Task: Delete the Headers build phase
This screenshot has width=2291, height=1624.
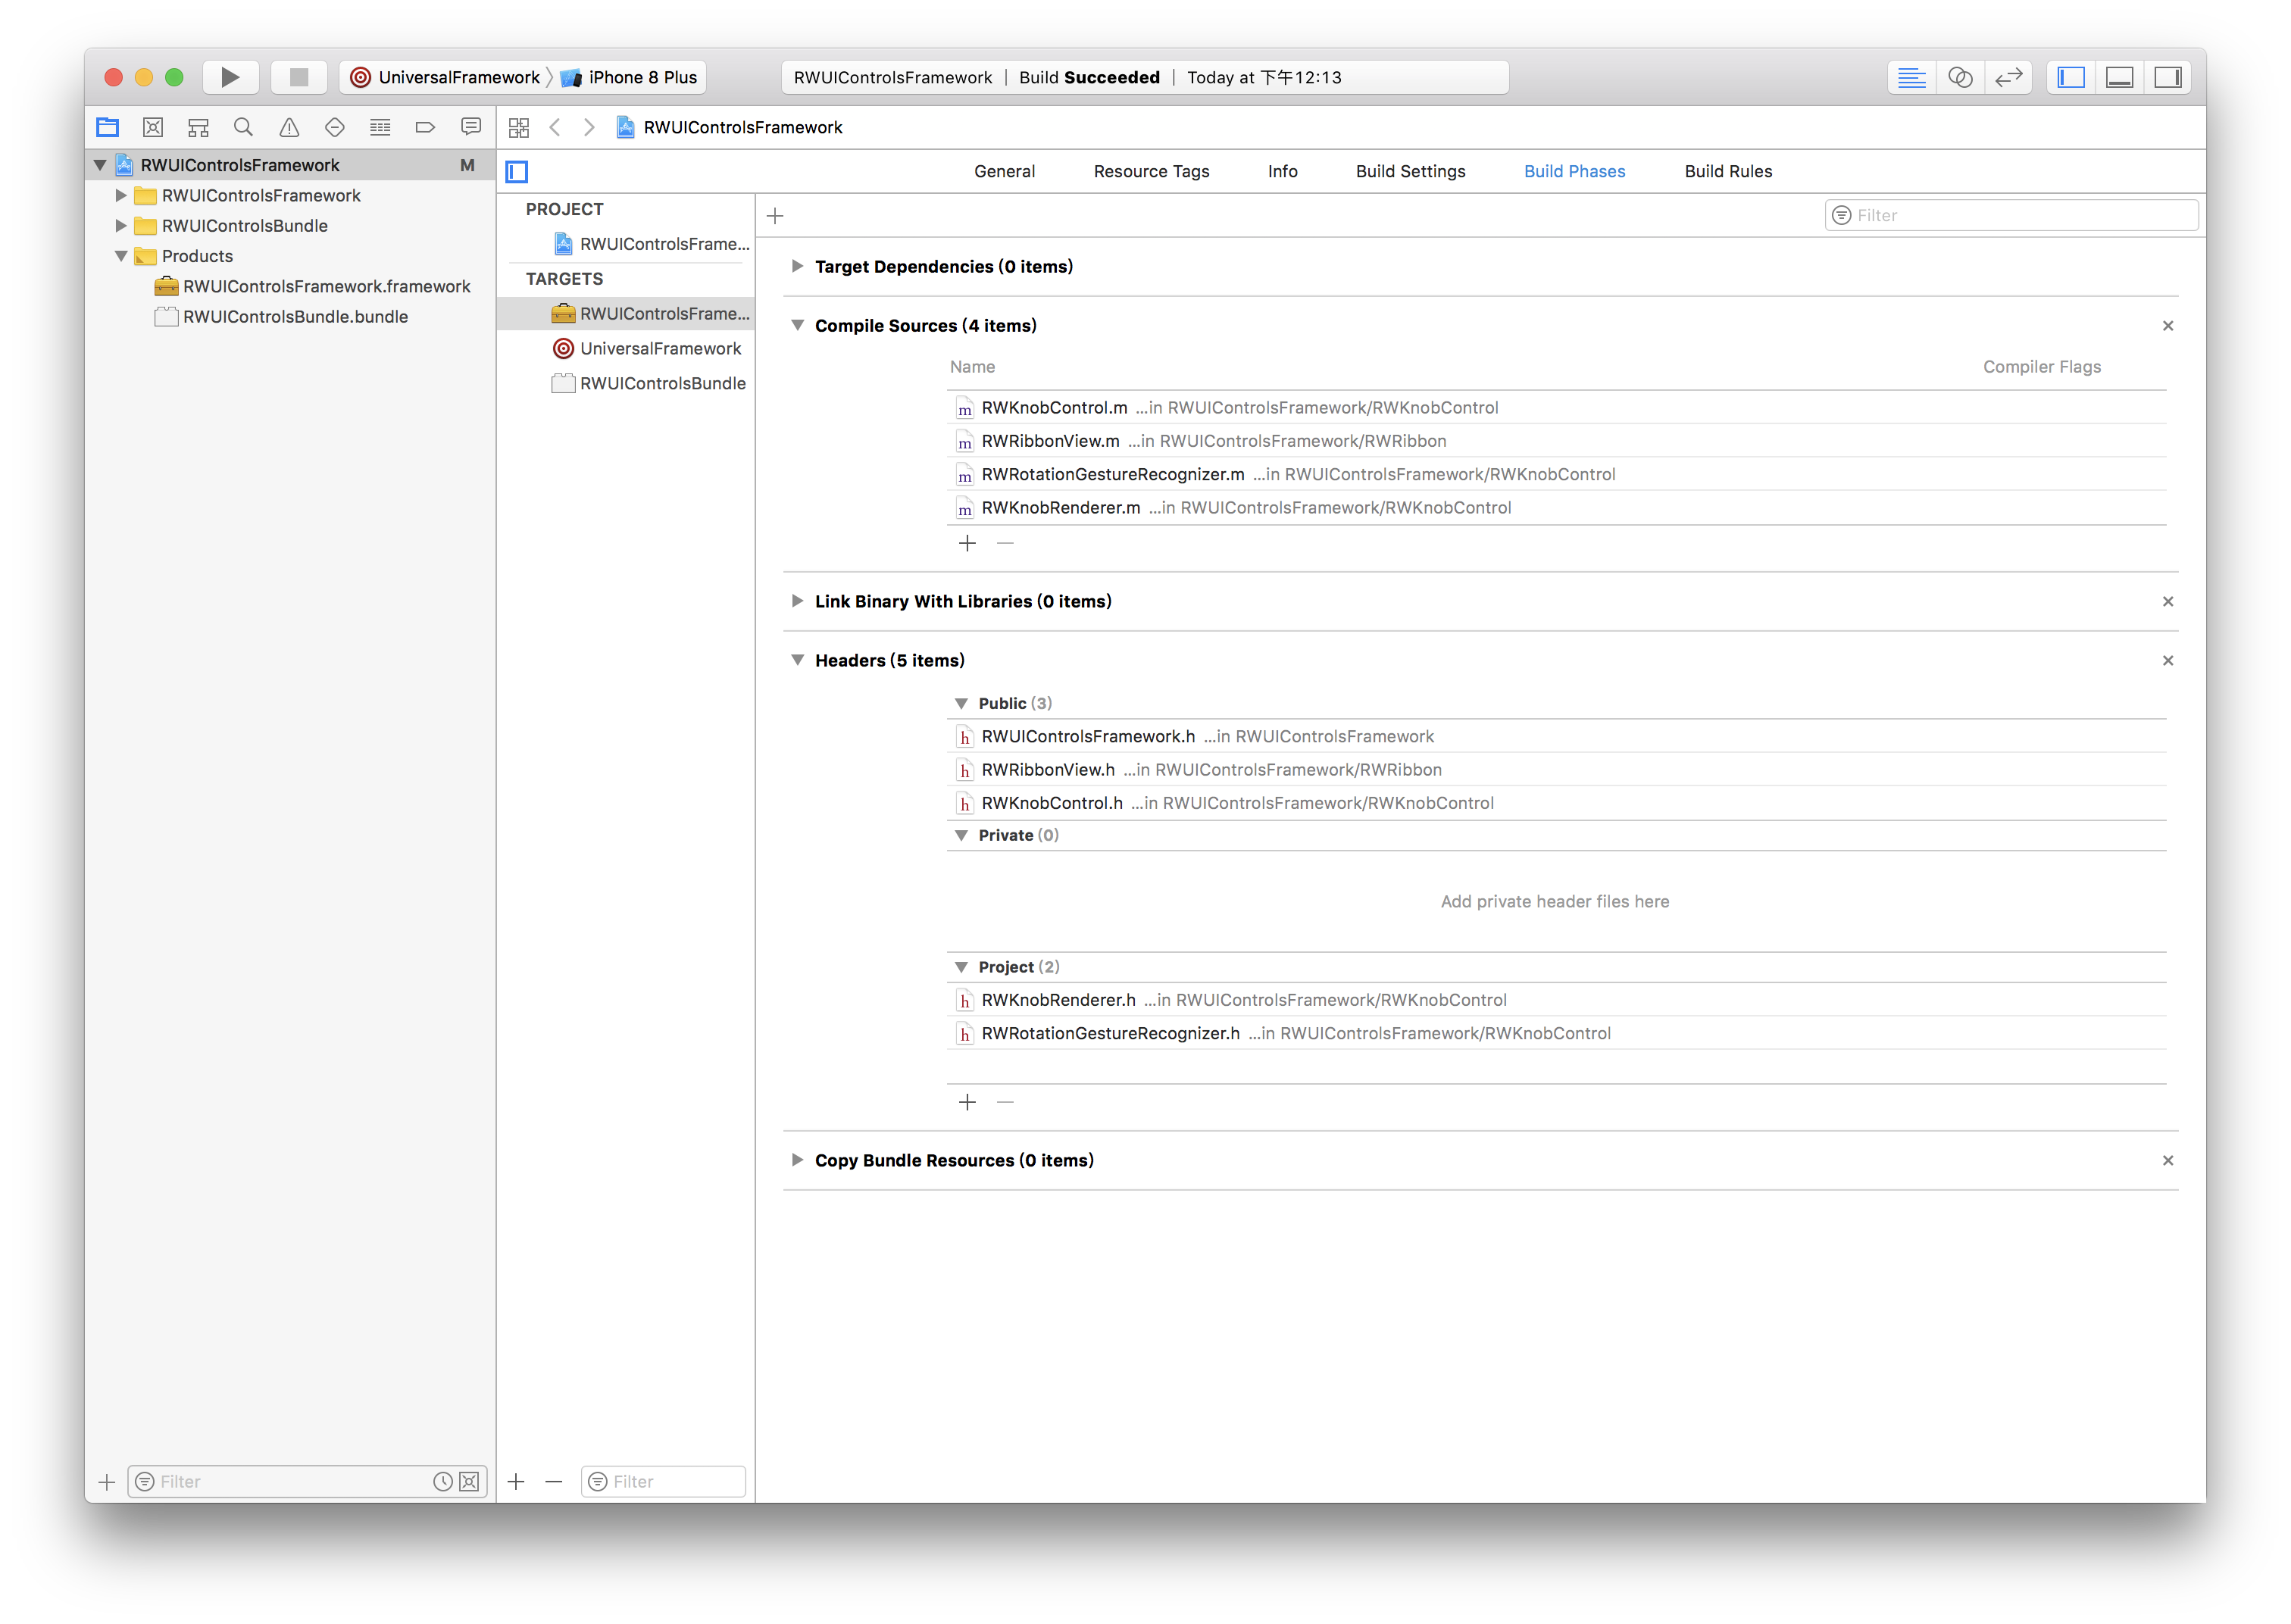Action: point(2167,660)
